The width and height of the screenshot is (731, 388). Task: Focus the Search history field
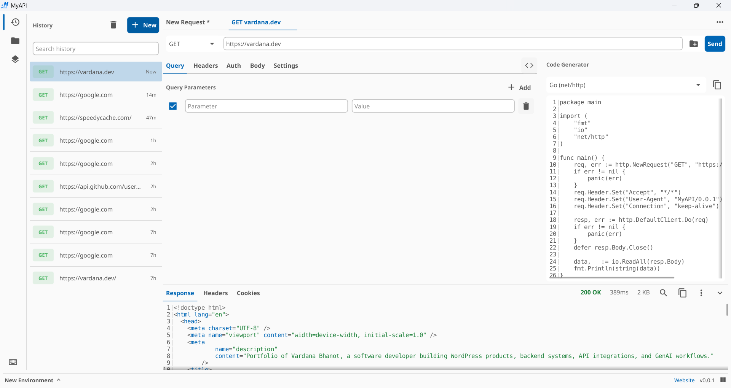[x=96, y=49]
